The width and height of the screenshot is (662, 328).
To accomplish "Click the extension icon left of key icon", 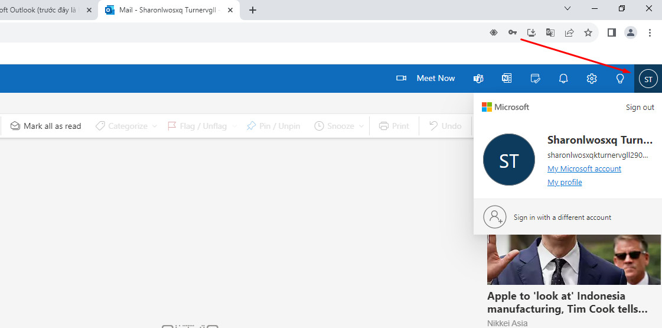I will pyautogui.click(x=494, y=33).
